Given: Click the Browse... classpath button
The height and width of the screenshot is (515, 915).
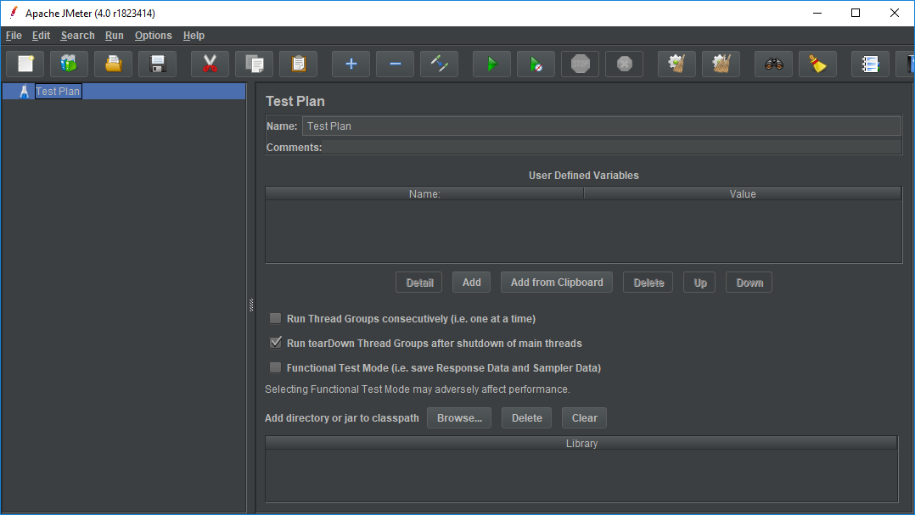Looking at the screenshot, I should 459,417.
